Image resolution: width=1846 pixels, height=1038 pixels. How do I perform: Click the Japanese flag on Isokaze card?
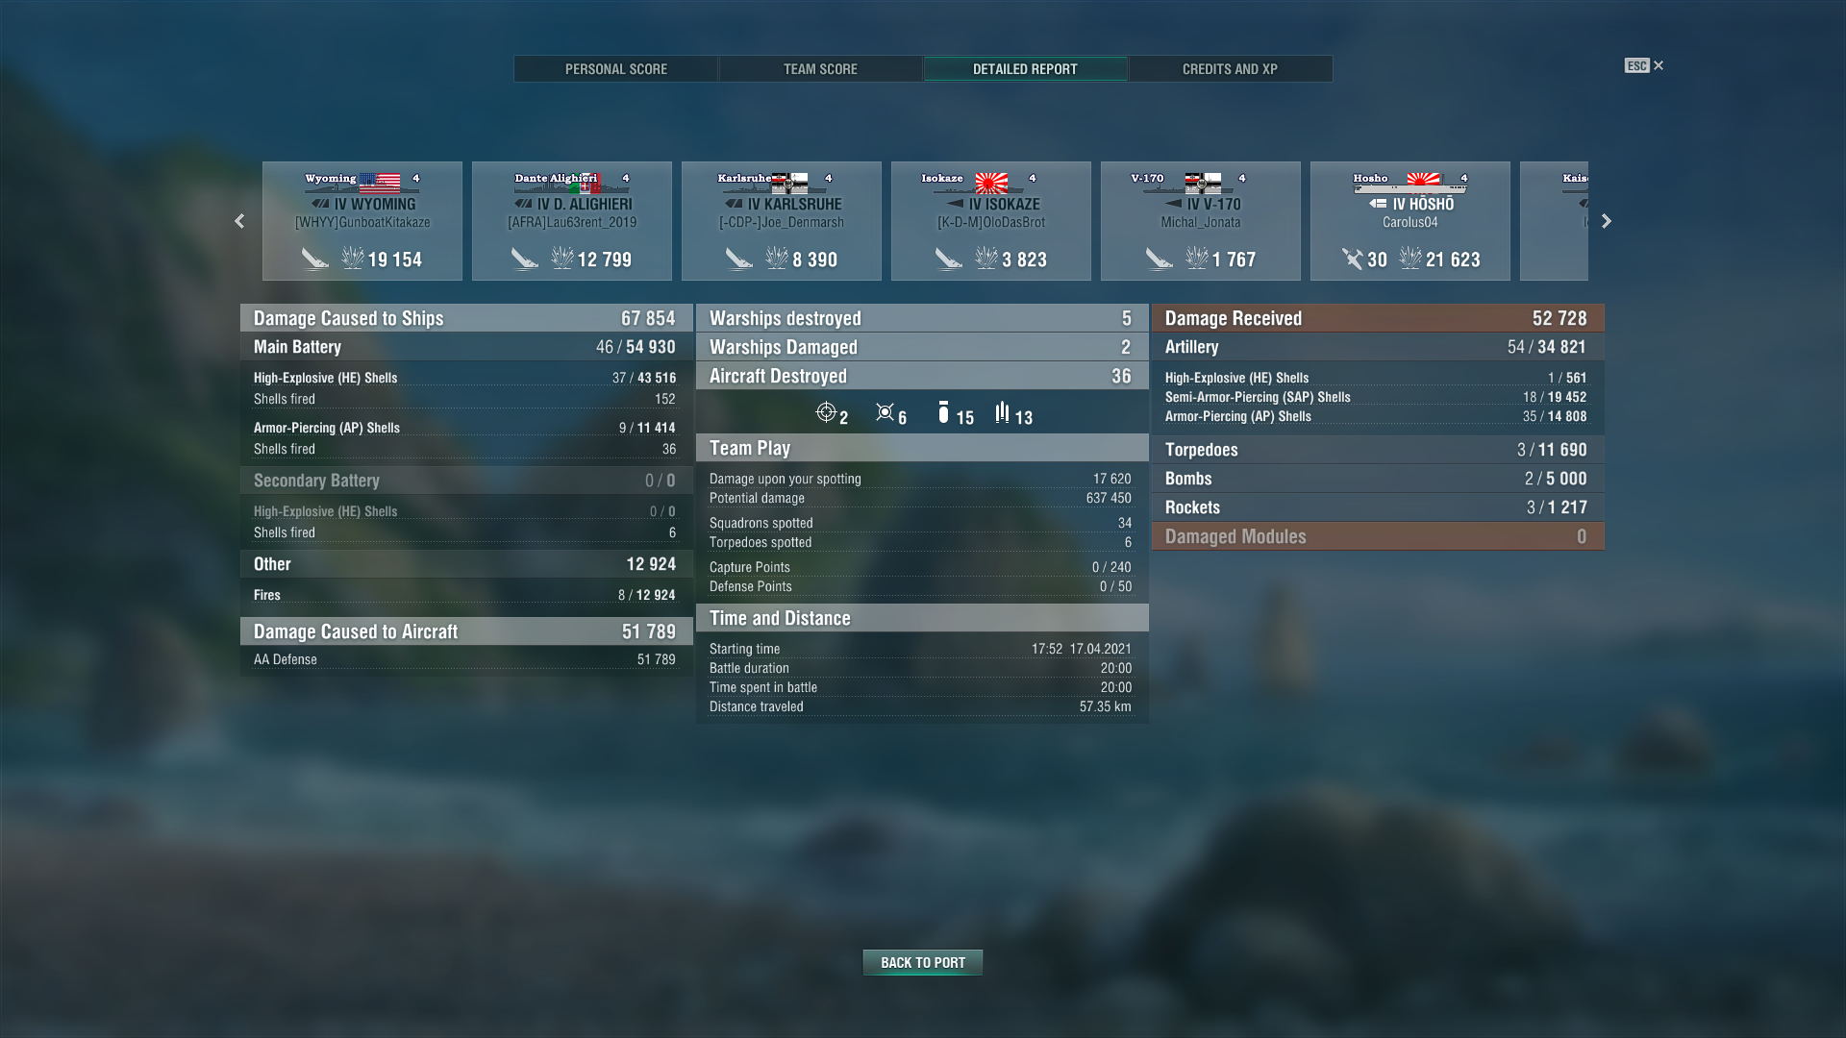point(991,183)
